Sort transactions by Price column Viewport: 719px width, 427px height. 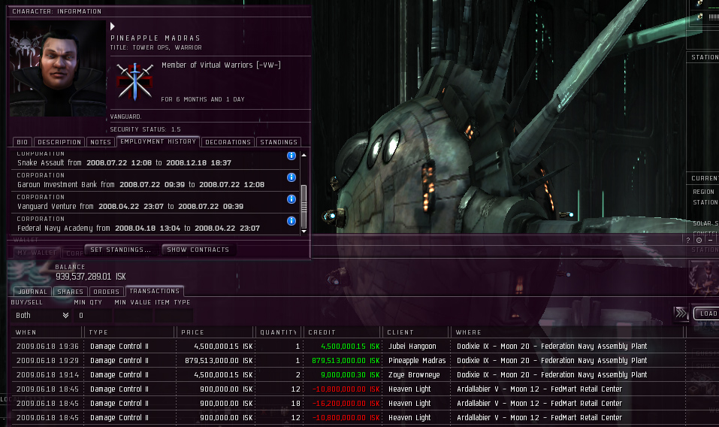tap(215, 332)
